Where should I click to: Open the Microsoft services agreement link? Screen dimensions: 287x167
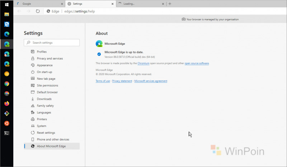click(x=151, y=81)
